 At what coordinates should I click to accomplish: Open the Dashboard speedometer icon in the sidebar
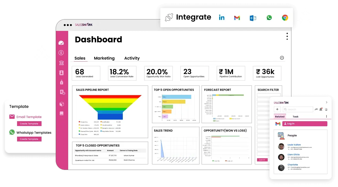pos(61,43)
